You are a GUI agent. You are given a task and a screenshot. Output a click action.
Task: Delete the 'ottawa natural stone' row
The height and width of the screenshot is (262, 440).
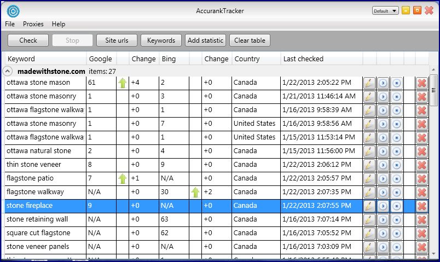tap(422, 152)
